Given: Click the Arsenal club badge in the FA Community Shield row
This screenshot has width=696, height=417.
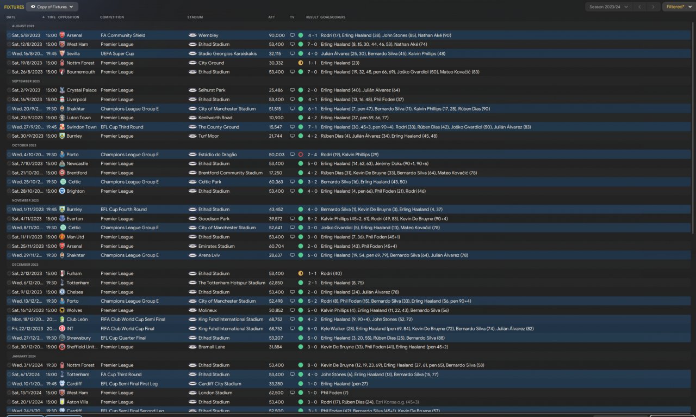Looking at the screenshot, I should click(62, 35).
